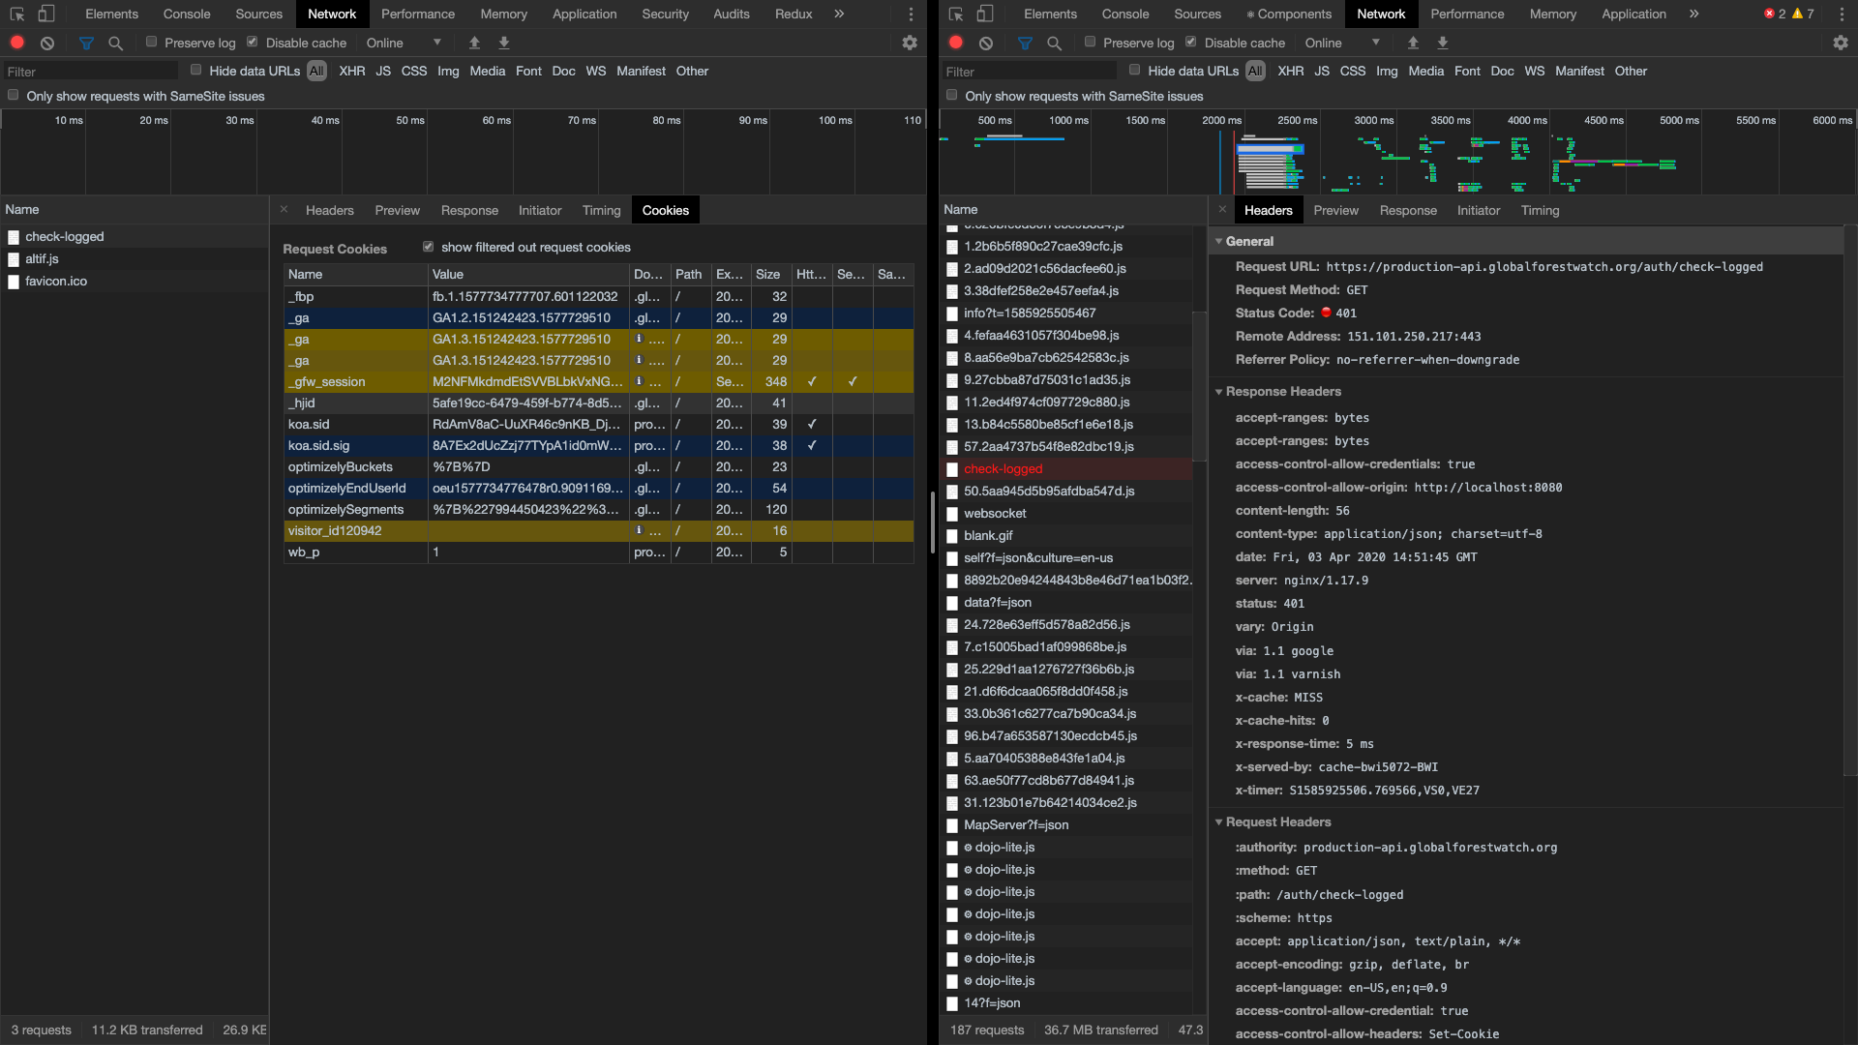Switch to the Timing tab on left
Screen dimensions: 1858x1045
click(601, 210)
